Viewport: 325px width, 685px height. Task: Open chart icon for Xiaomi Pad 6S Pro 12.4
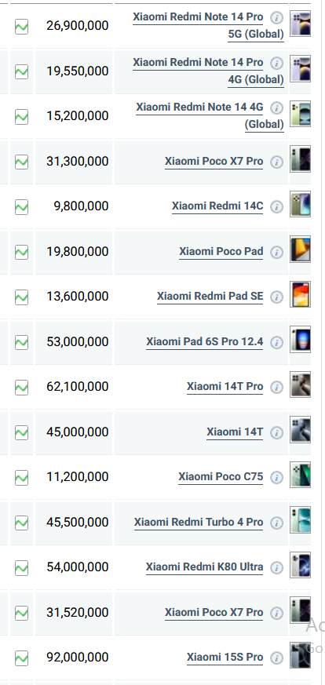[21, 342]
